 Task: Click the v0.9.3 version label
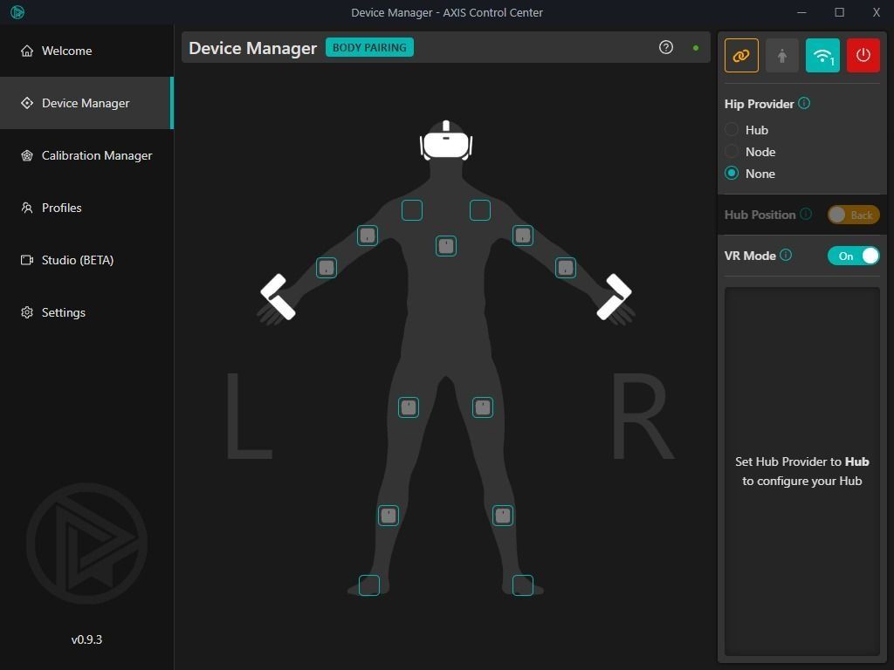tap(86, 639)
